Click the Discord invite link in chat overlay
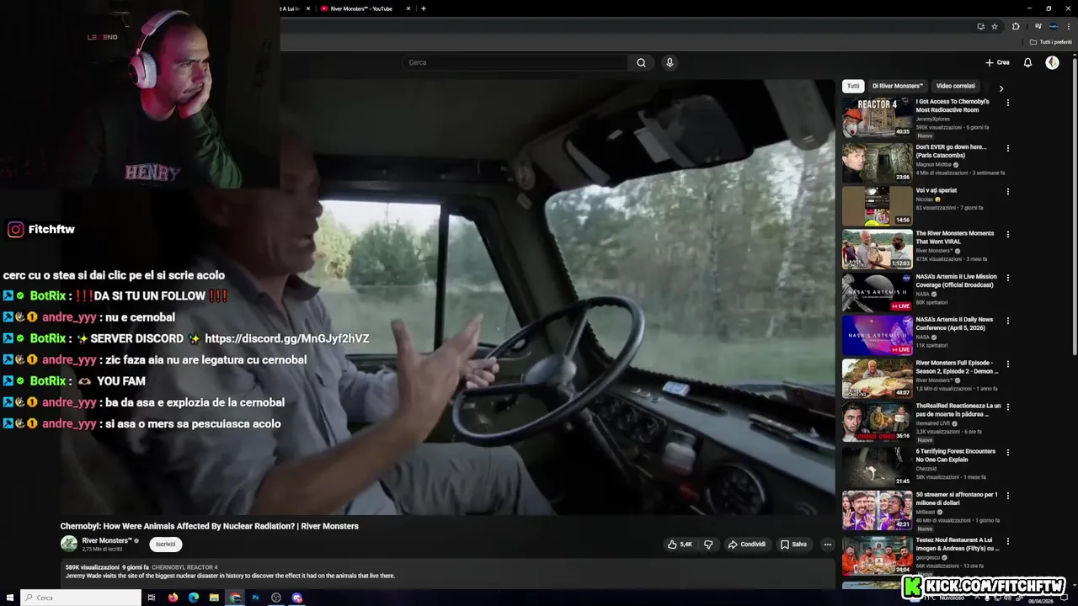This screenshot has height=606, width=1078. pos(286,338)
